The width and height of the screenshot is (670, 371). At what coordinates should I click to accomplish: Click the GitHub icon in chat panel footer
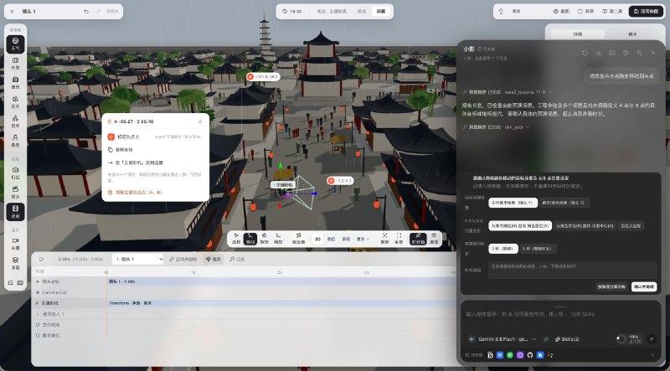click(530, 355)
